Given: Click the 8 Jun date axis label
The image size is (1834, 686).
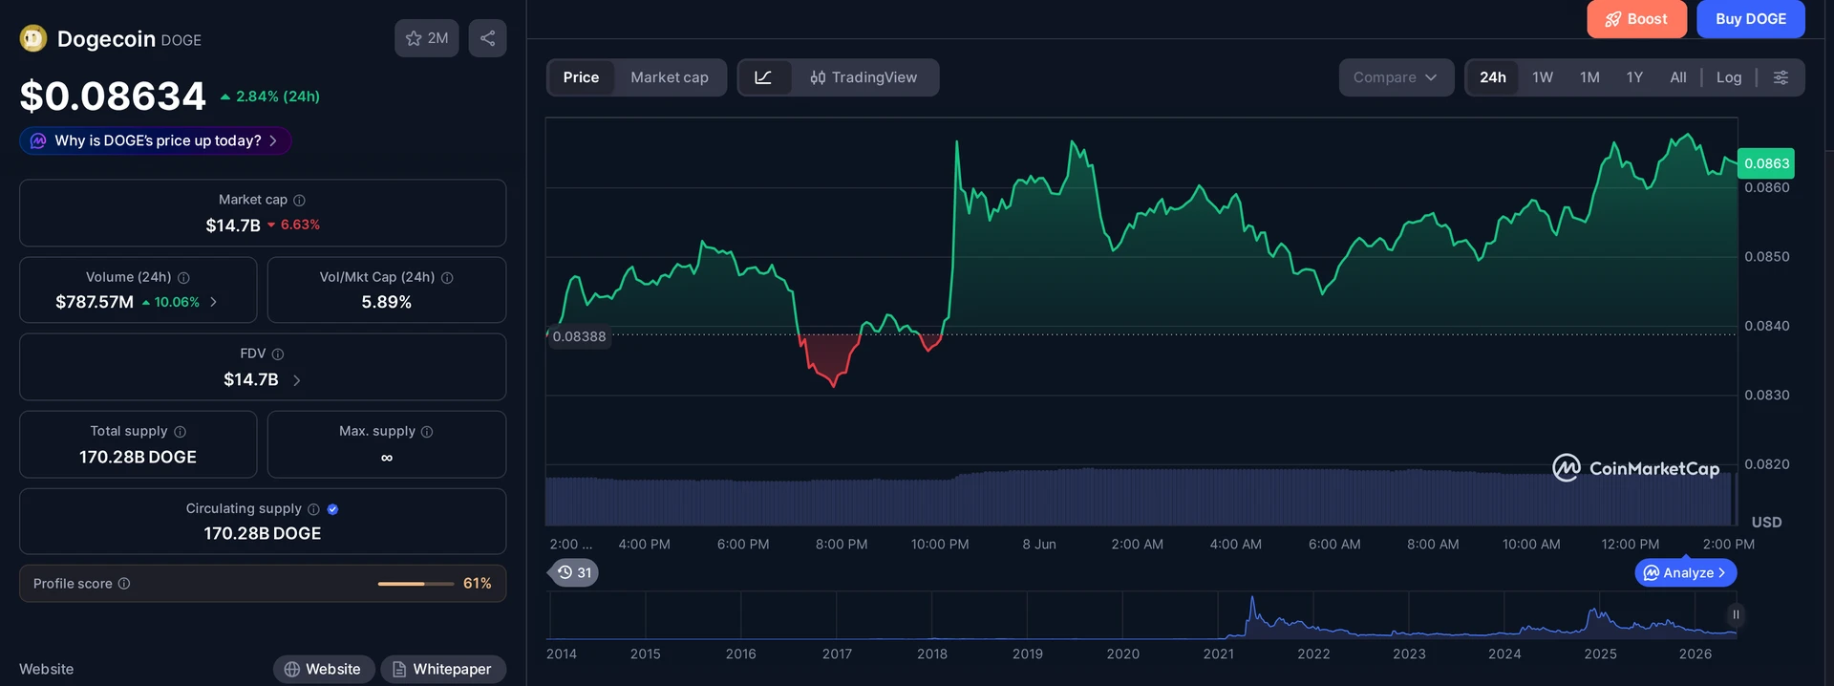Looking at the screenshot, I should pyautogui.click(x=1039, y=544).
